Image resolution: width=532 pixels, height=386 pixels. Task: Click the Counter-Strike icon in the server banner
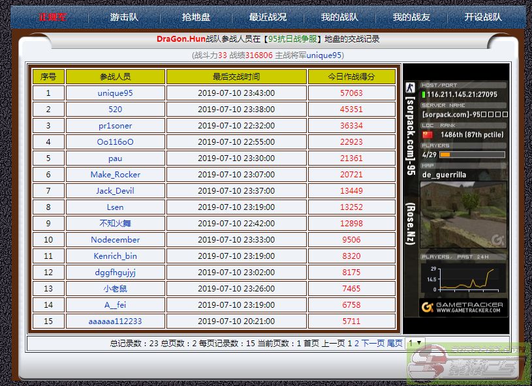click(x=410, y=88)
